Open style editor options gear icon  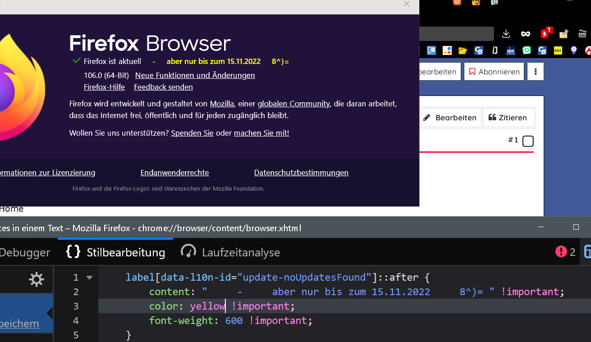click(x=36, y=279)
